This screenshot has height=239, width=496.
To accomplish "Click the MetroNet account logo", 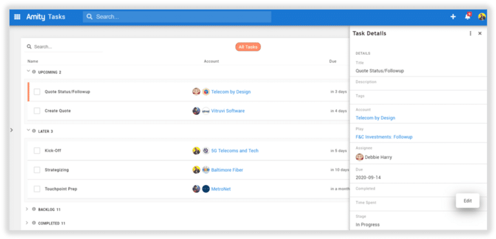I will click(x=206, y=189).
